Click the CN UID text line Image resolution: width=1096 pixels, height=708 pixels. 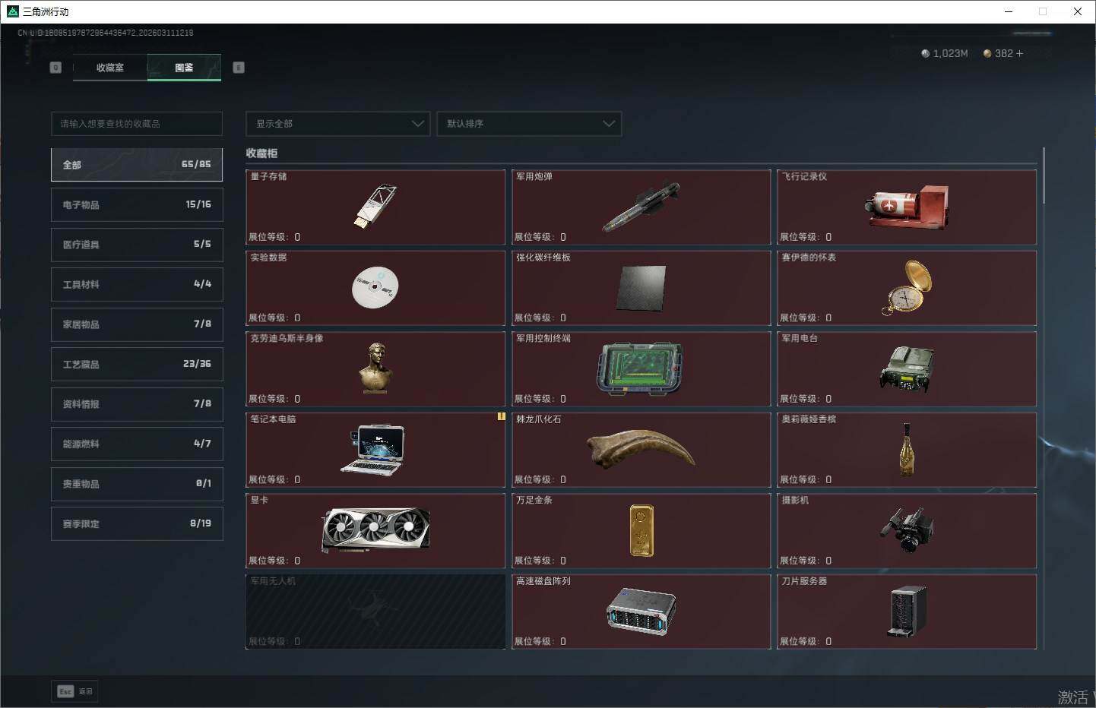(x=106, y=33)
